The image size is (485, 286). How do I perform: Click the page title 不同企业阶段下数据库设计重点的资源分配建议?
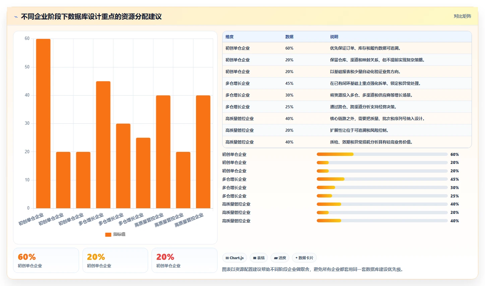[91, 17]
